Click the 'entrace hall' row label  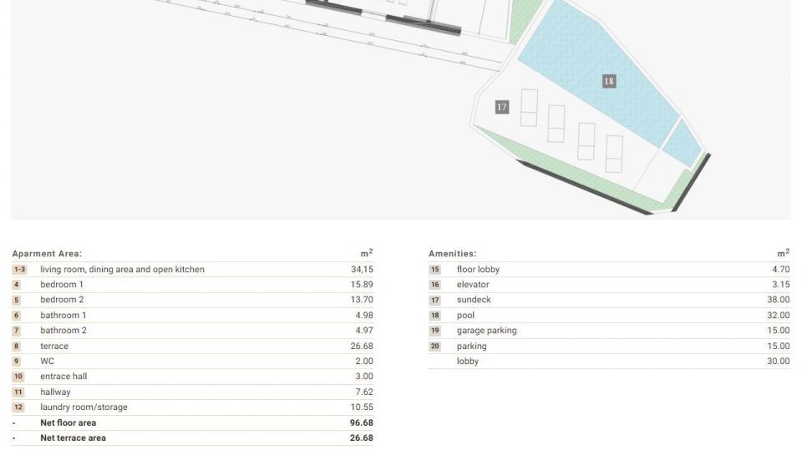[x=63, y=377]
